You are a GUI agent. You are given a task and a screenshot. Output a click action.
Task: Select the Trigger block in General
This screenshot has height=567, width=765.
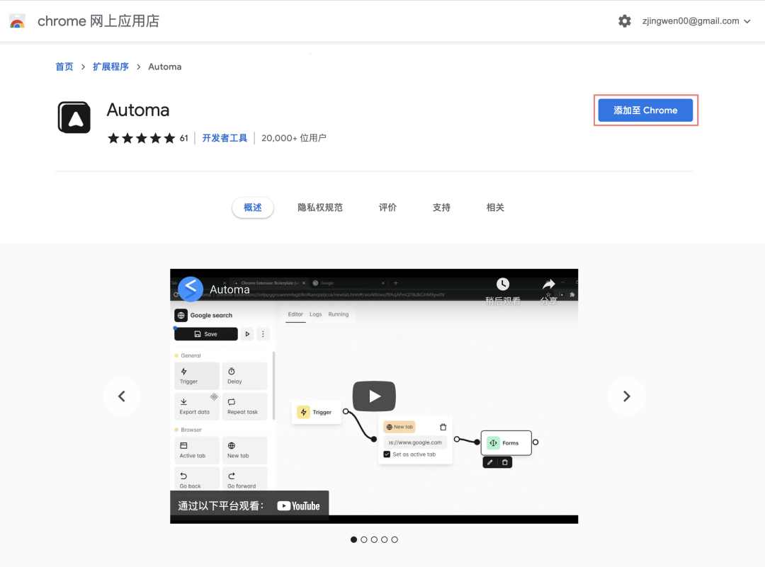[197, 376]
